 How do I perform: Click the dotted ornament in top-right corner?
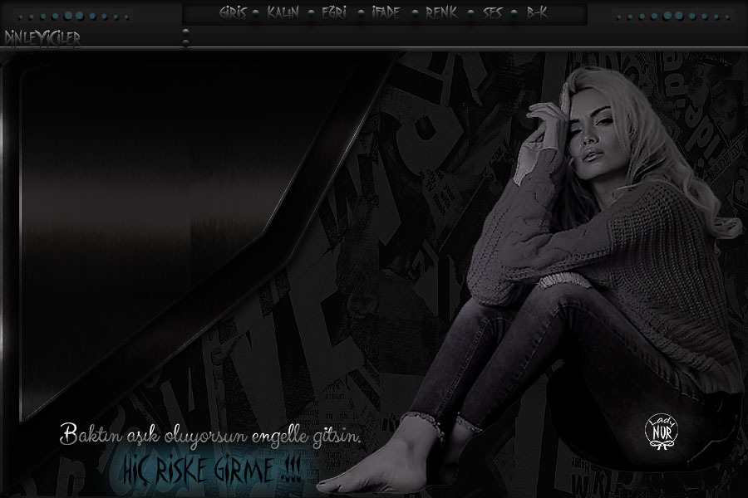[x=673, y=16]
